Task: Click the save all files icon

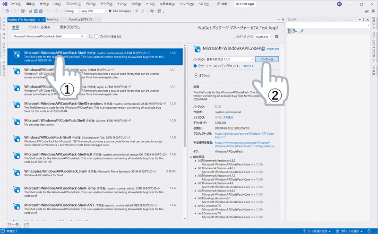Action: point(41,11)
